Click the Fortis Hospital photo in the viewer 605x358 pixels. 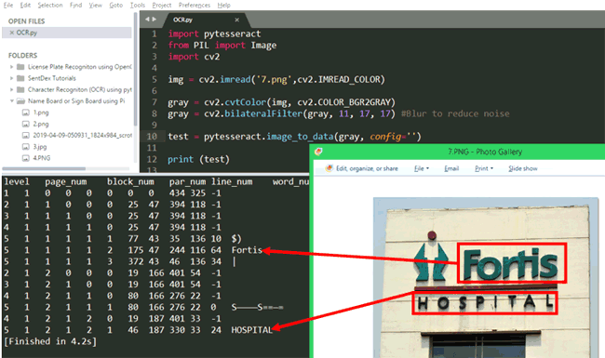coord(486,278)
